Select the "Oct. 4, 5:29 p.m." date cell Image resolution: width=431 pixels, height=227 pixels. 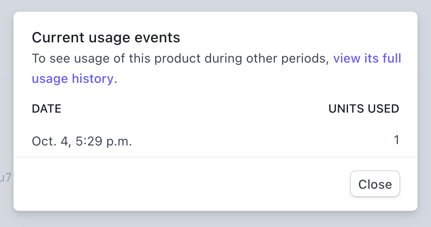[82, 141]
